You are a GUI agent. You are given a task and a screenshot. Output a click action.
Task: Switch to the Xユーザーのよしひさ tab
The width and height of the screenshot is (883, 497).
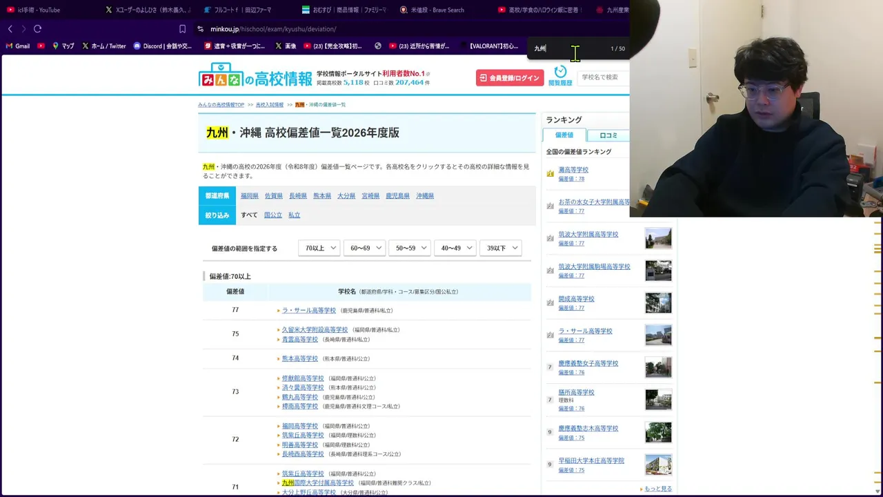tap(148, 10)
